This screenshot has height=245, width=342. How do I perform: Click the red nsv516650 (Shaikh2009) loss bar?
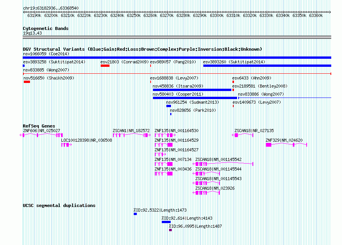point(27,82)
